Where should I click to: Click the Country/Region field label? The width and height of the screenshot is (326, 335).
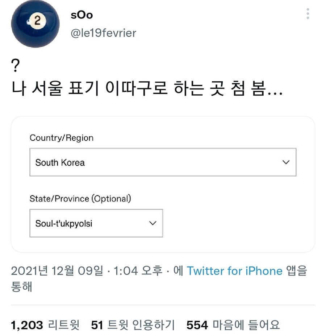coord(62,138)
